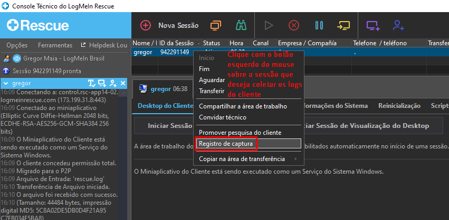Click the Hora column header
Image resolution: width=449 pixels, height=220 pixels.
point(240,43)
